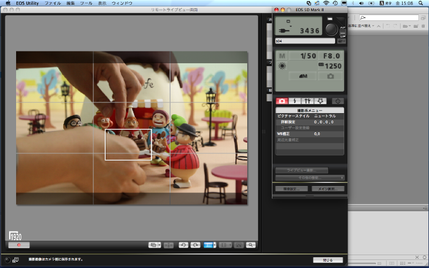The height and width of the screenshot is (268, 429).
Task: Open the ファイル menu
Action: pyautogui.click(x=53, y=3)
